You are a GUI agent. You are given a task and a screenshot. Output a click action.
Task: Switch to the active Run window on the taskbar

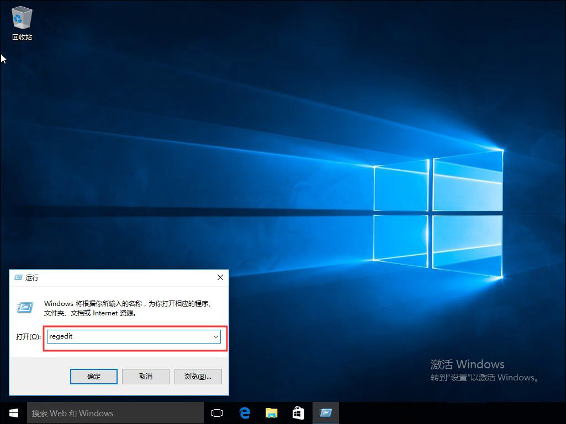pos(326,412)
